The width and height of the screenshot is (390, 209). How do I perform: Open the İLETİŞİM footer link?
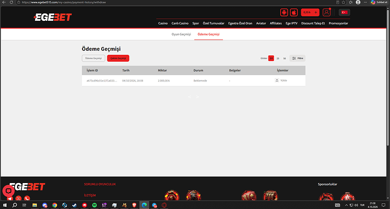click(x=90, y=195)
